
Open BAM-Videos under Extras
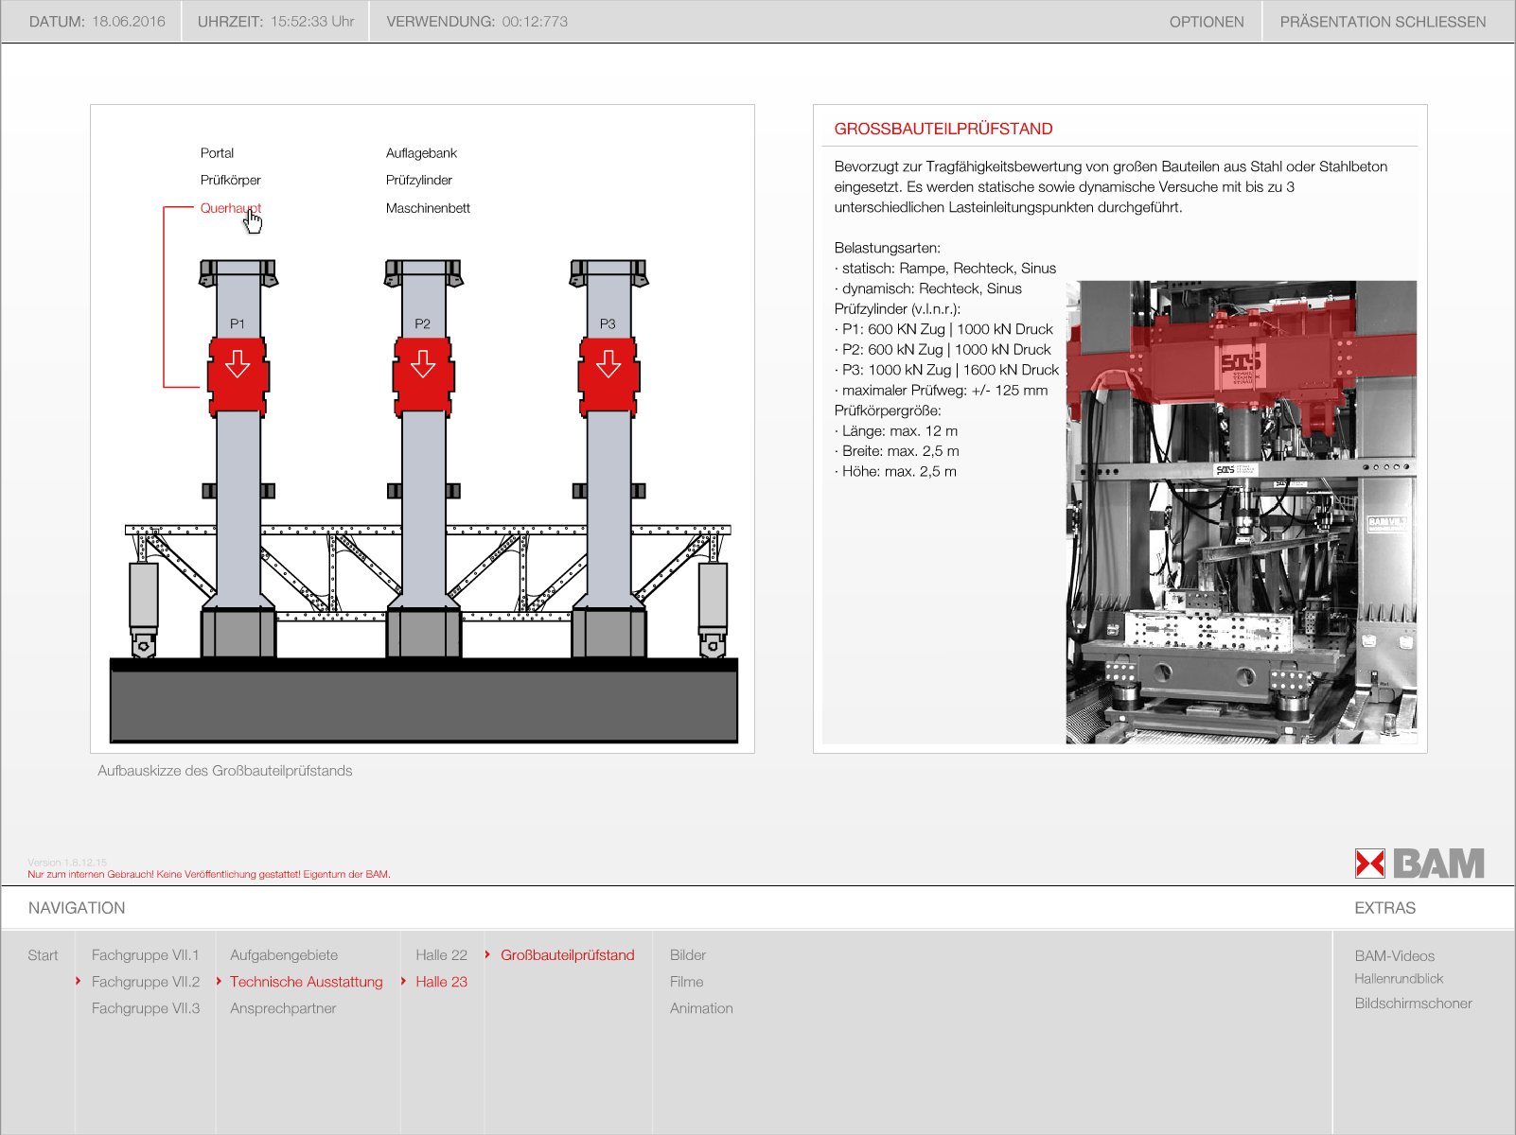point(1394,956)
